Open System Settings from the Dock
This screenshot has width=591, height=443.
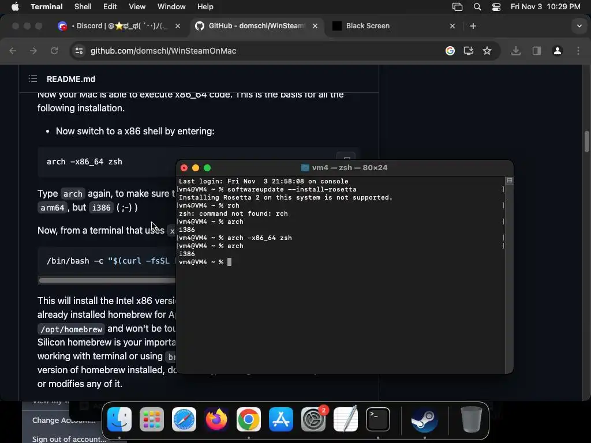(313, 419)
